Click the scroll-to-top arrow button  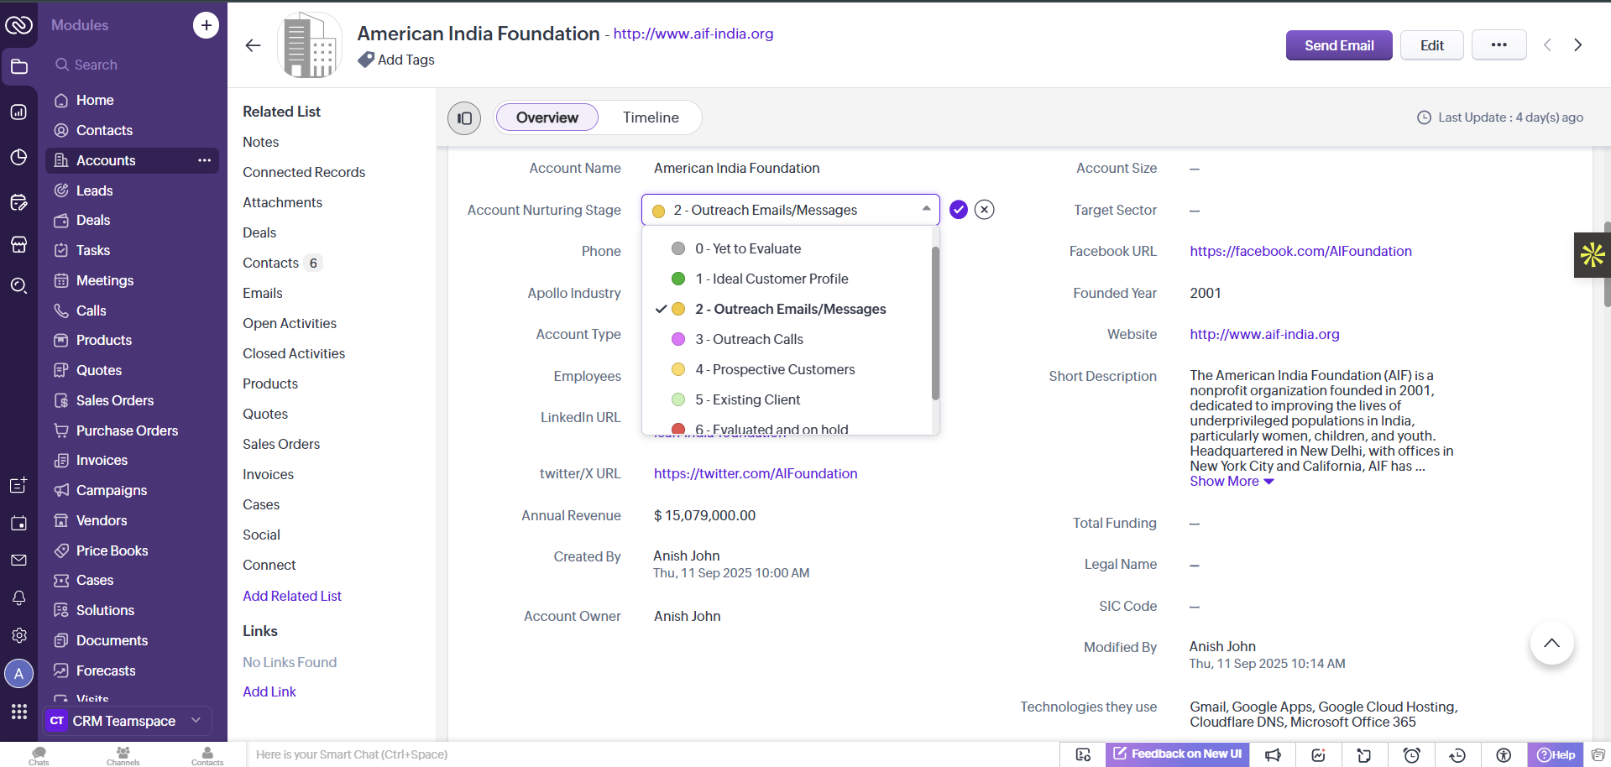point(1551,643)
